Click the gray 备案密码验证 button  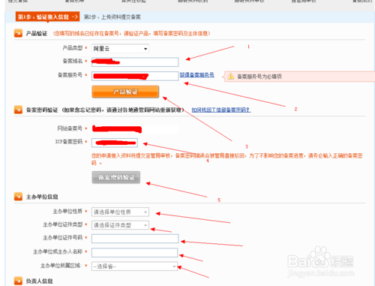(x=115, y=177)
